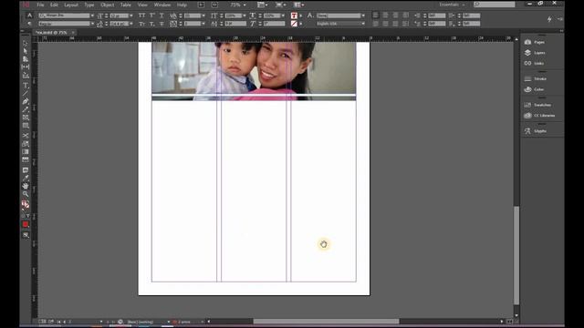The height and width of the screenshot is (328, 584).
Task: Open the Essentials workspace switcher
Action: (x=452, y=5)
